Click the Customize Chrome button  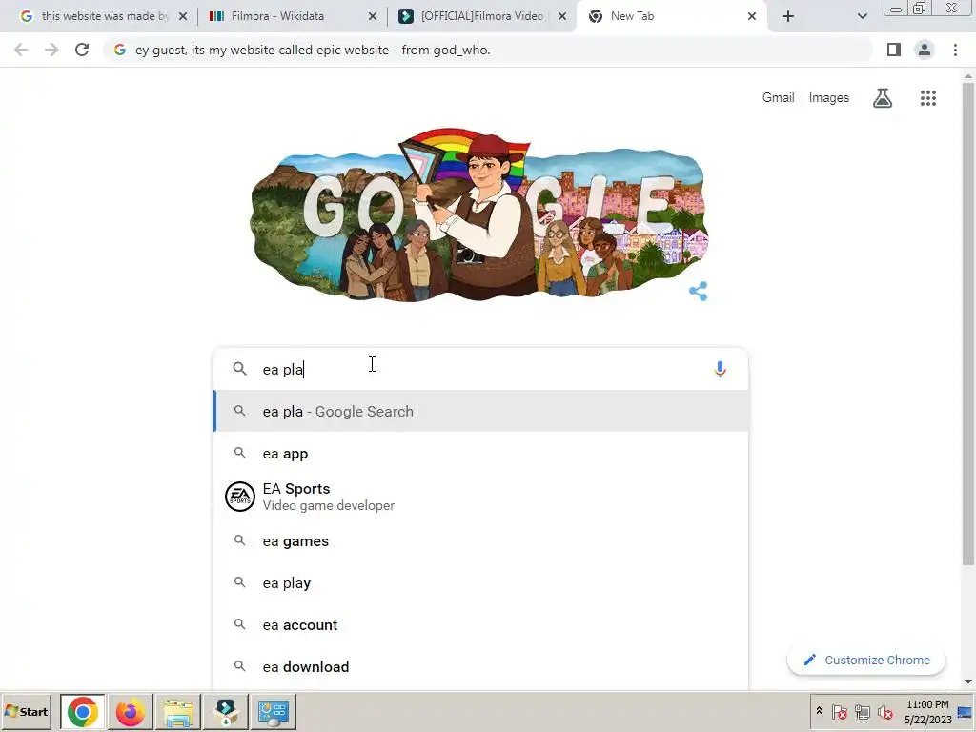coord(866,660)
